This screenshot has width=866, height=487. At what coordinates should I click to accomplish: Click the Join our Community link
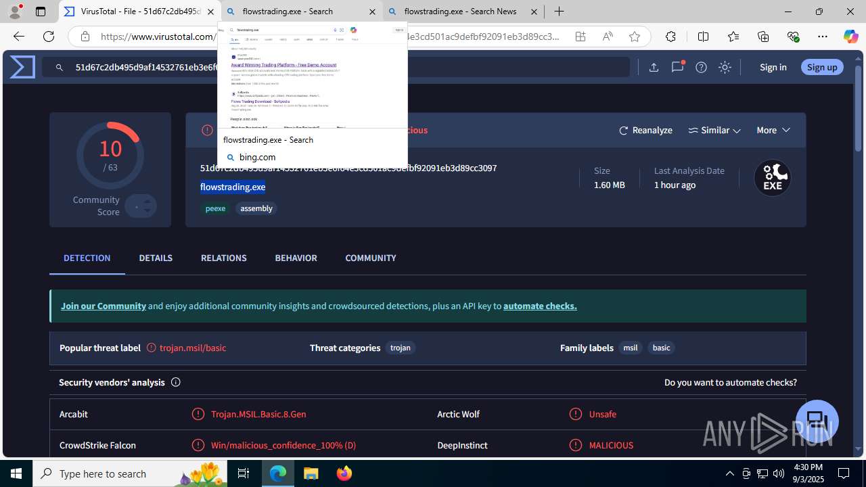[x=104, y=306]
